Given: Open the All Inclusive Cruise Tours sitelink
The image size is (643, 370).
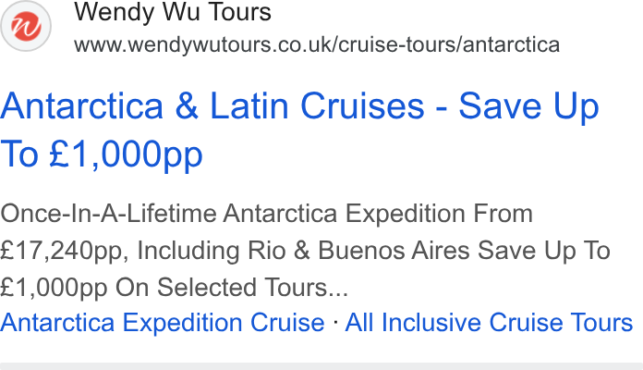Looking at the screenshot, I should [x=489, y=323].
